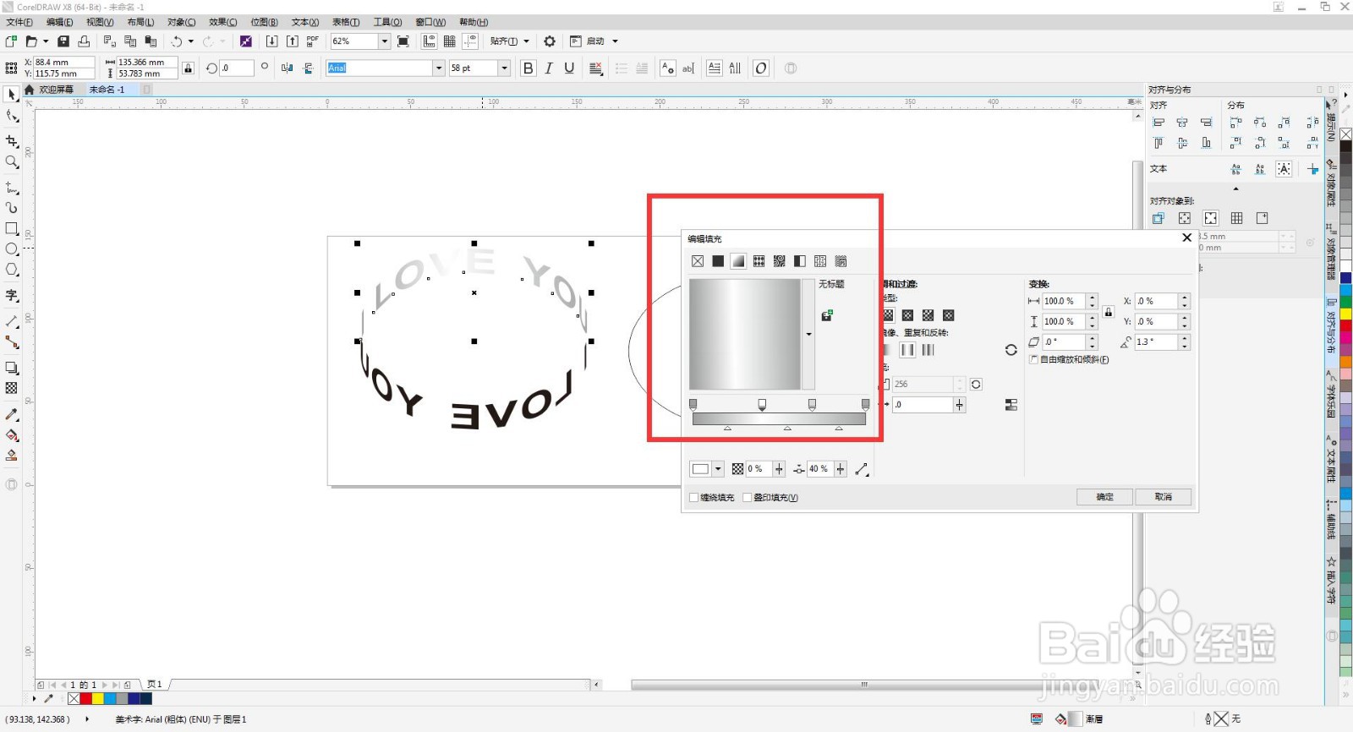This screenshot has width=1353, height=732.
Task: Click the Print icon in toolbar
Action: click(x=84, y=41)
